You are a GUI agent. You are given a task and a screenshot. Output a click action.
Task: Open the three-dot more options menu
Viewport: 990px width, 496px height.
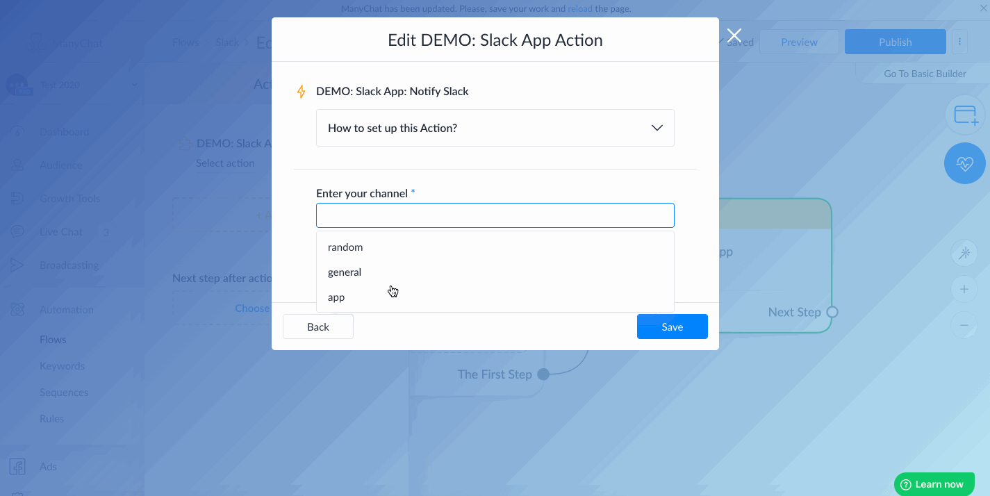[x=959, y=42]
